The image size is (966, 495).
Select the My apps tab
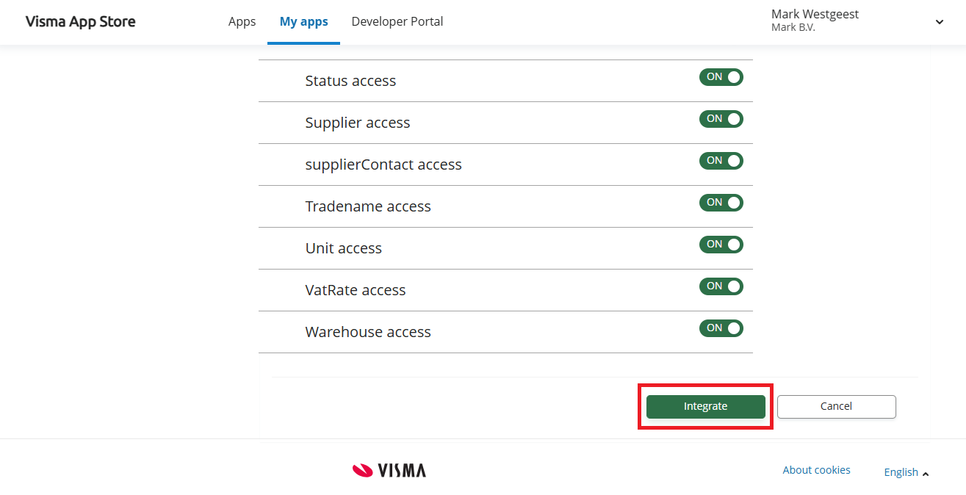[303, 21]
